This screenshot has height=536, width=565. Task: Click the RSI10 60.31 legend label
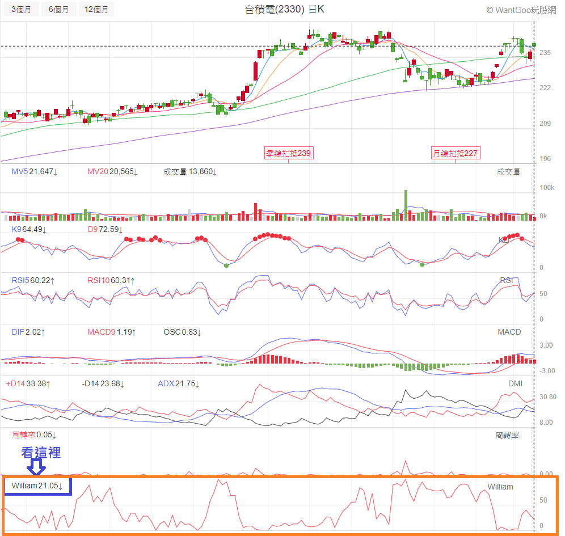pos(110,280)
